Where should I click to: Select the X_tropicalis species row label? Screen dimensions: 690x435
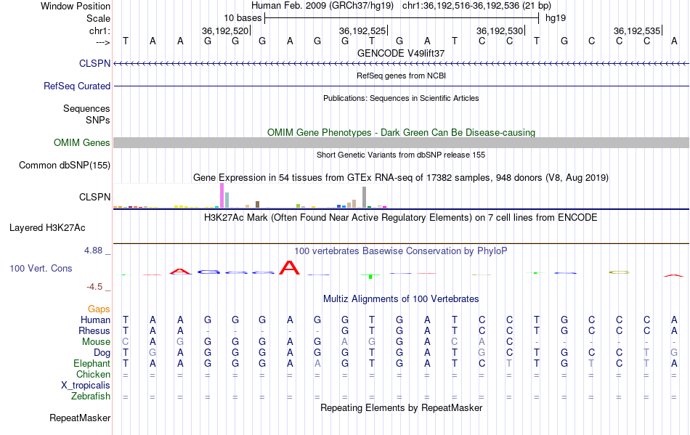(86, 386)
